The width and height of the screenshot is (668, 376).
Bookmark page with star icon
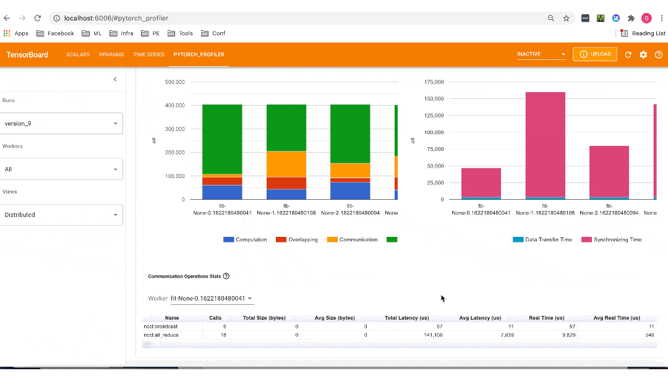566,19
